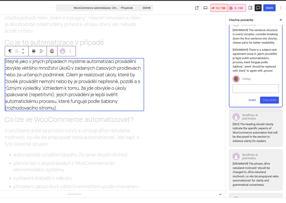Open the editor options three-dot menu
This screenshot has height=203, width=286.
(x=281, y=8)
